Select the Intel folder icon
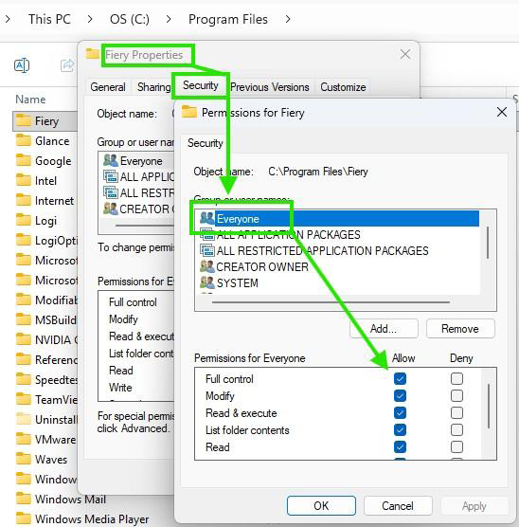Image resolution: width=519 pixels, height=527 pixels. tap(23, 180)
